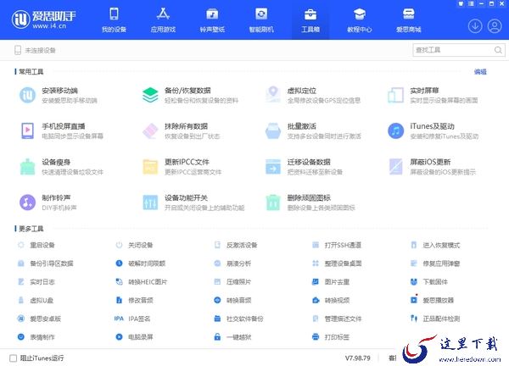Open 社交软件备份 tool

(238, 319)
